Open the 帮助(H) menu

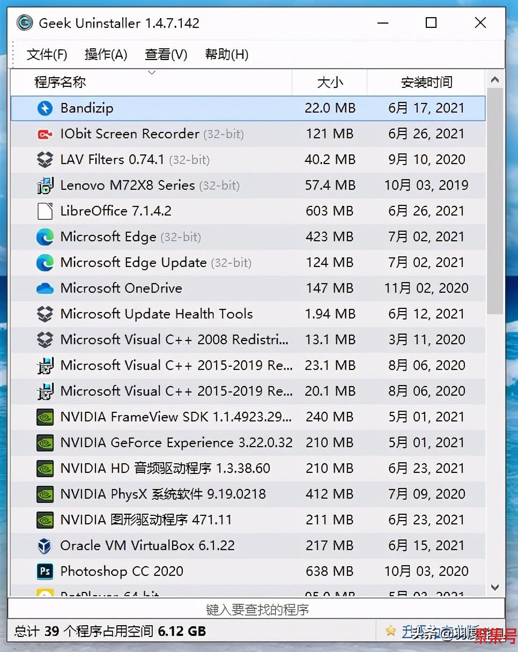point(226,54)
